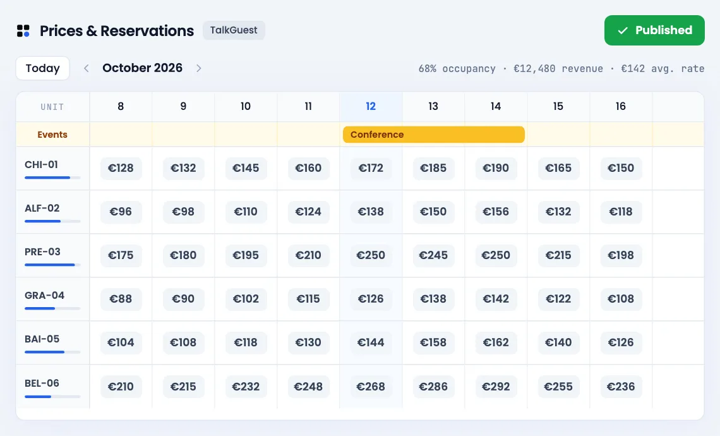Click the occupancy and revenue summary text

[561, 69]
